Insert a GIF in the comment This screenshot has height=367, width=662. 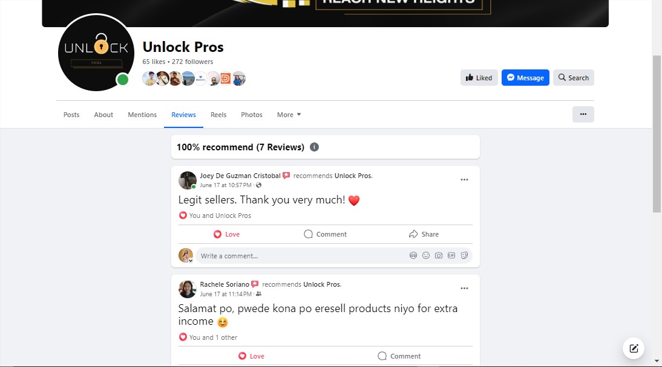451,255
